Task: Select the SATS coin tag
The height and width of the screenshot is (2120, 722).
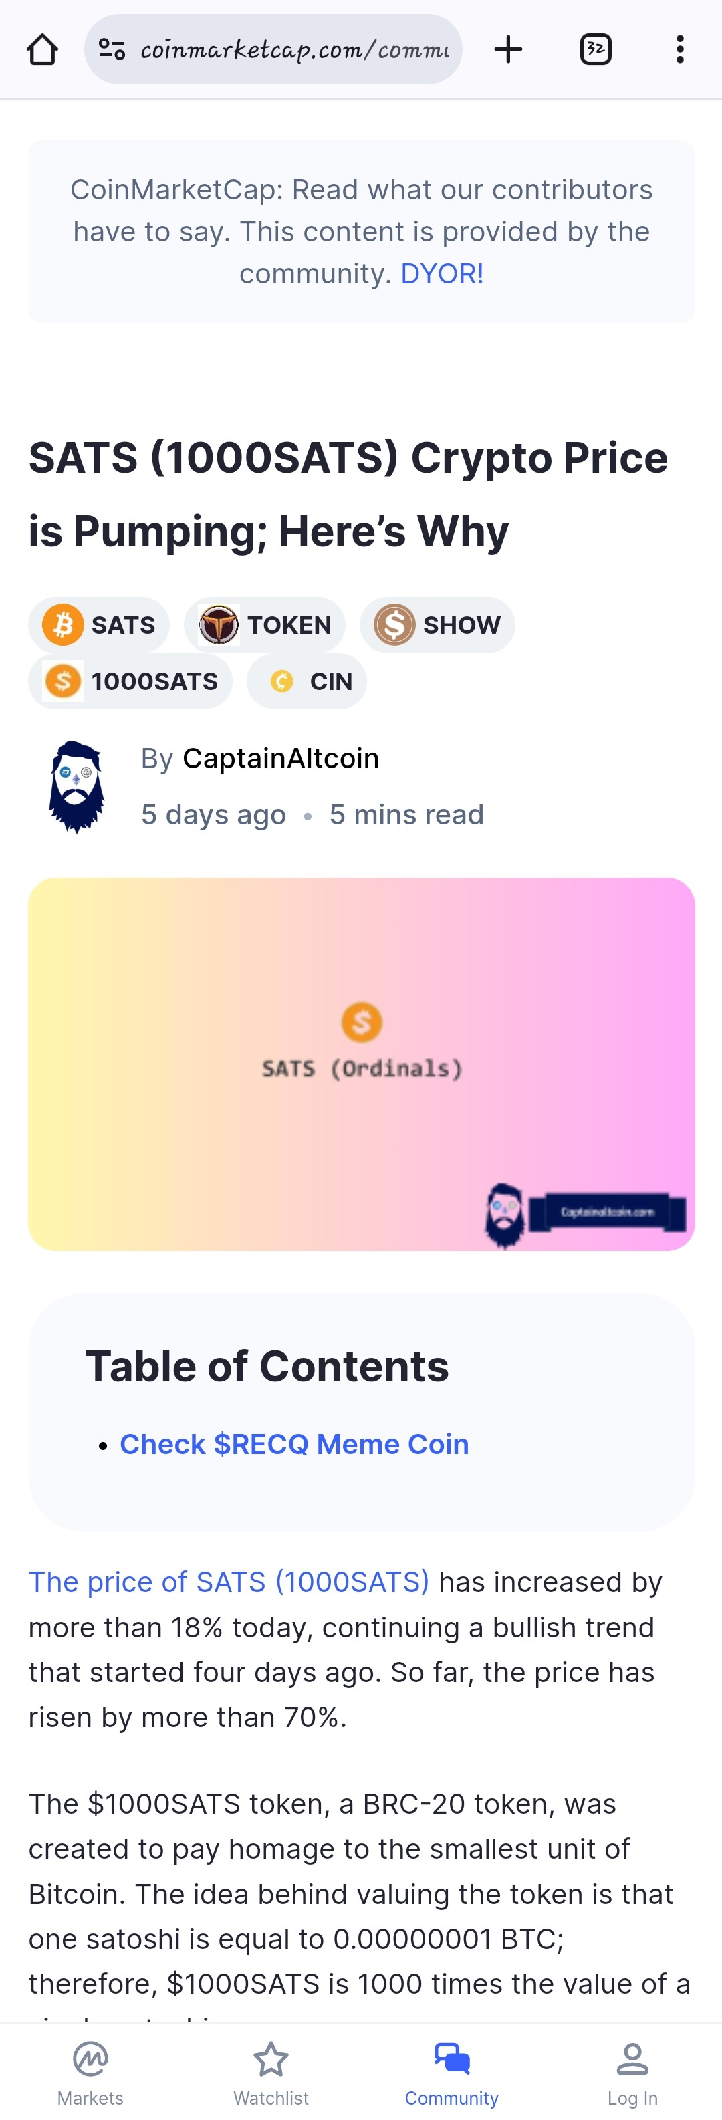Action: [x=99, y=624]
